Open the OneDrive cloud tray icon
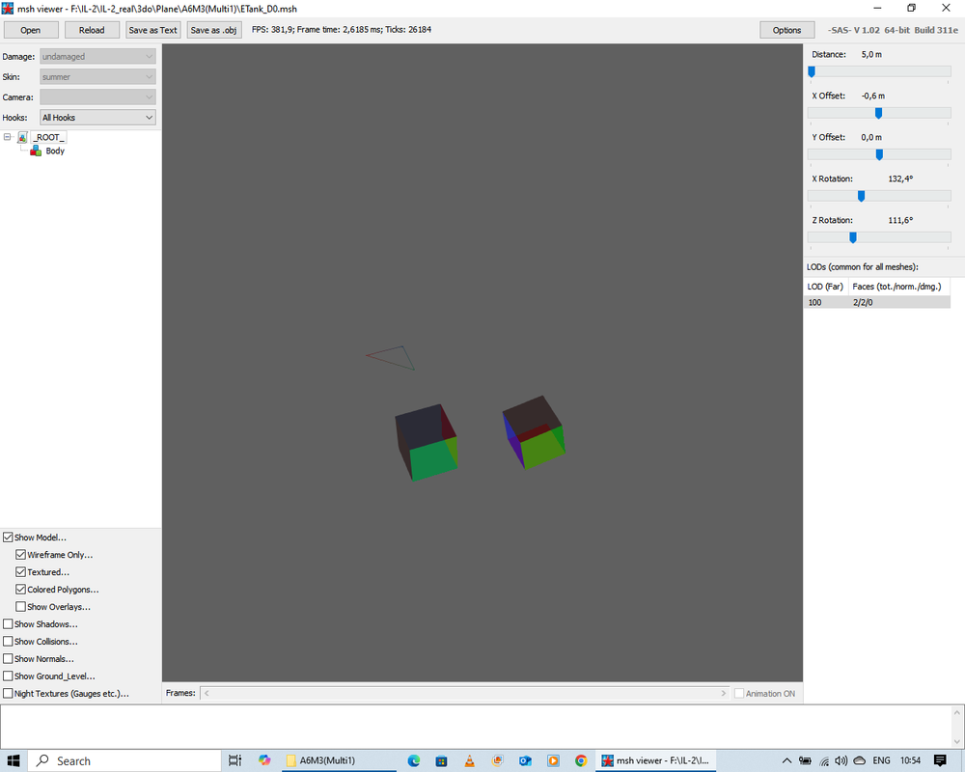This screenshot has height=772, width=965. [860, 761]
